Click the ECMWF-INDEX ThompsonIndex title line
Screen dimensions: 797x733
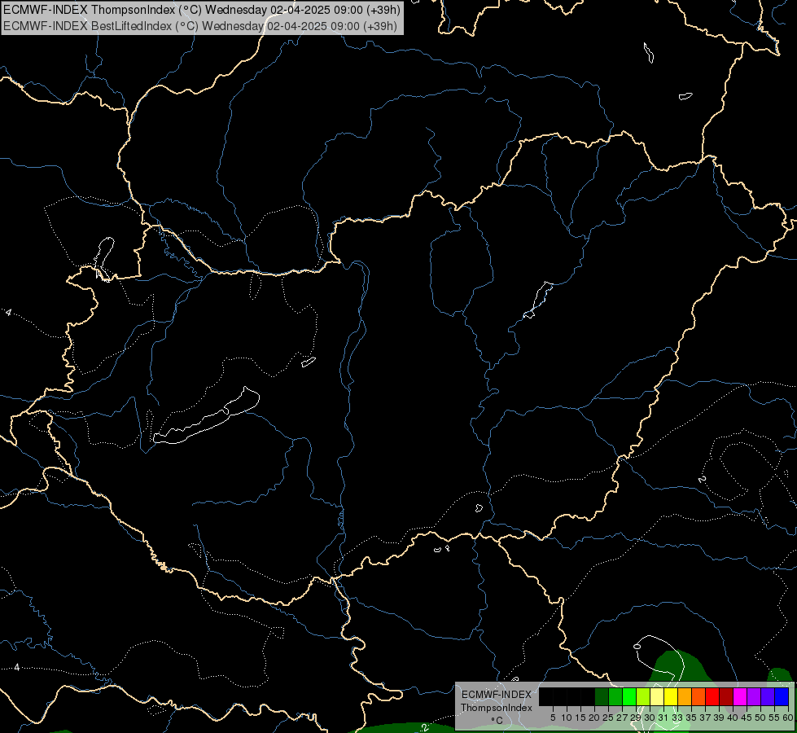pos(202,10)
